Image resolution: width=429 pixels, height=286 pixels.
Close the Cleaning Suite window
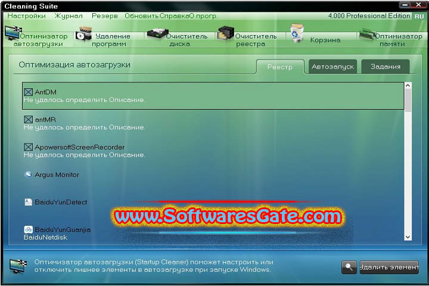coord(419,5)
